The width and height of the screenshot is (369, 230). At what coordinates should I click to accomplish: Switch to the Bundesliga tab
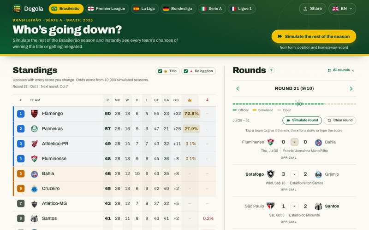point(179,9)
